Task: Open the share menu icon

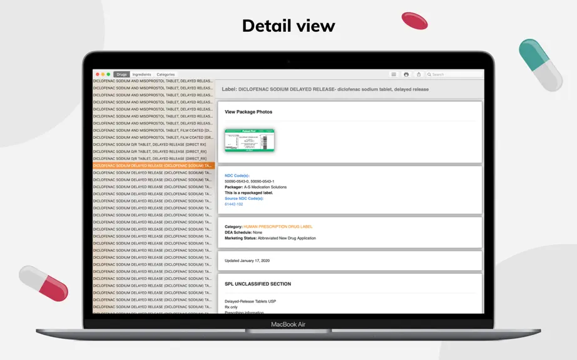Action: point(419,74)
